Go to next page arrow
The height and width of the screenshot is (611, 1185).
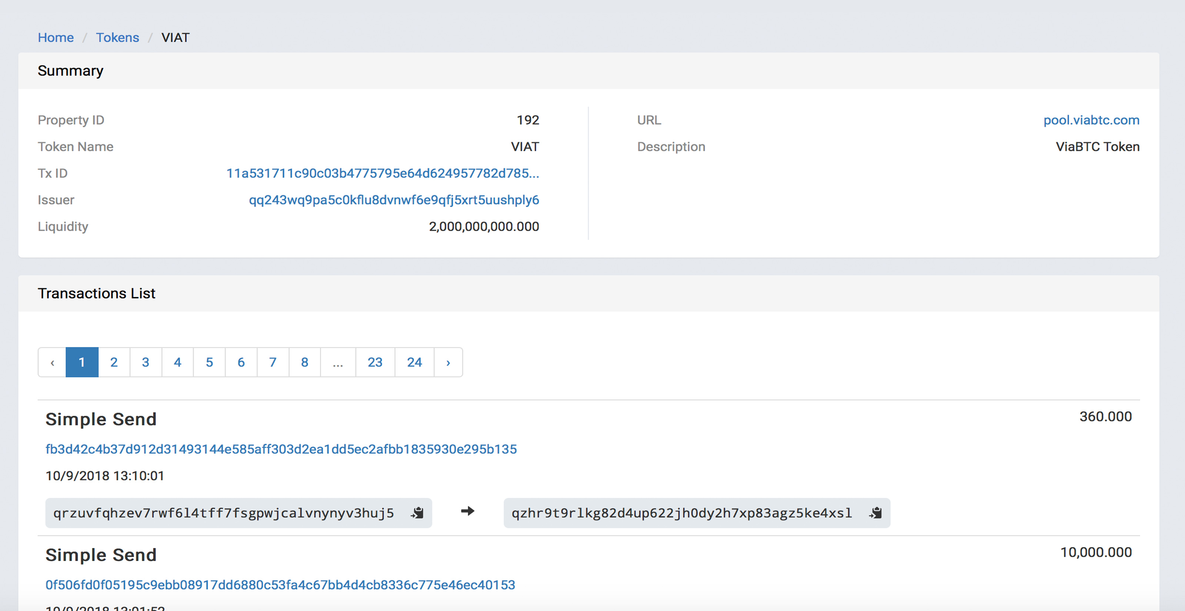[x=448, y=362]
